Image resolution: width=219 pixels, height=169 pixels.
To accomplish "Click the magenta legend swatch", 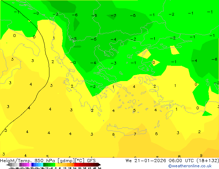I will pyautogui.click(x=28, y=165).
